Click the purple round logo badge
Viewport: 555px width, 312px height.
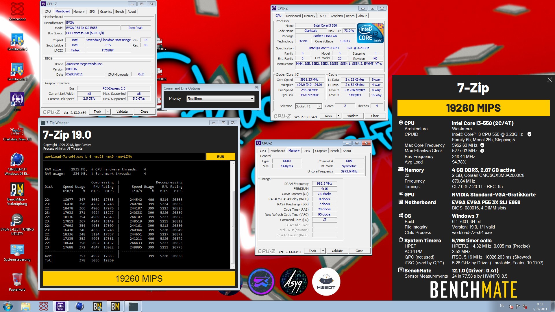click(x=261, y=282)
